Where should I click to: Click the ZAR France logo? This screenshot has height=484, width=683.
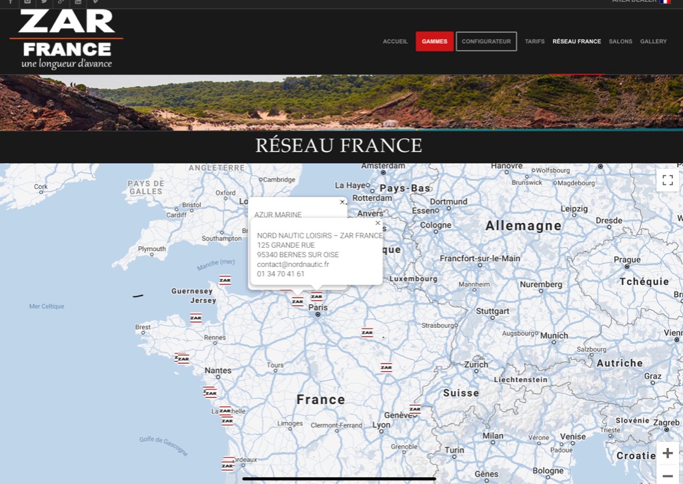point(66,40)
